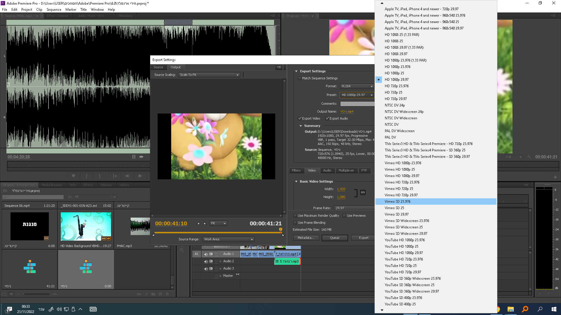Collapse the Basic Video Settings section
This screenshot has height=315, width=561.
[296, 181]
